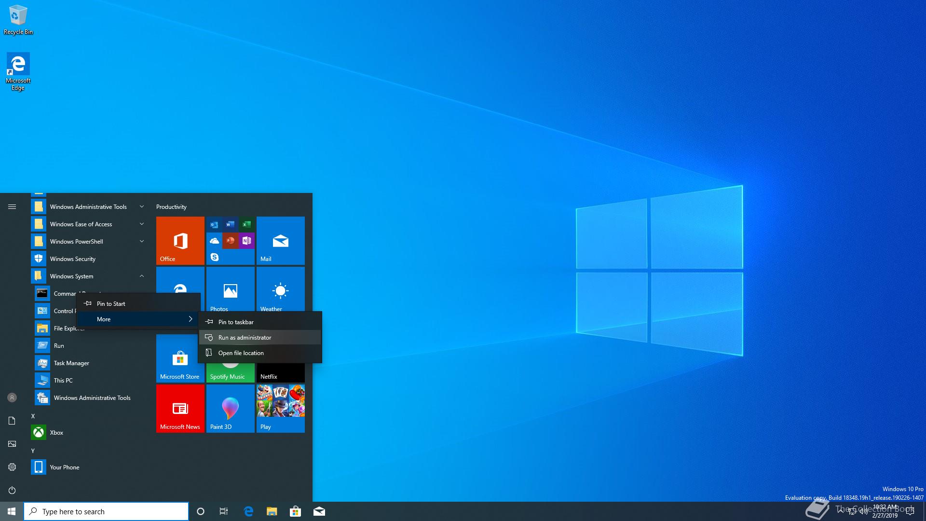This screenshot has height=521, width=926.
Task: Open the Microsoft News tile
Action: point(180,409)
